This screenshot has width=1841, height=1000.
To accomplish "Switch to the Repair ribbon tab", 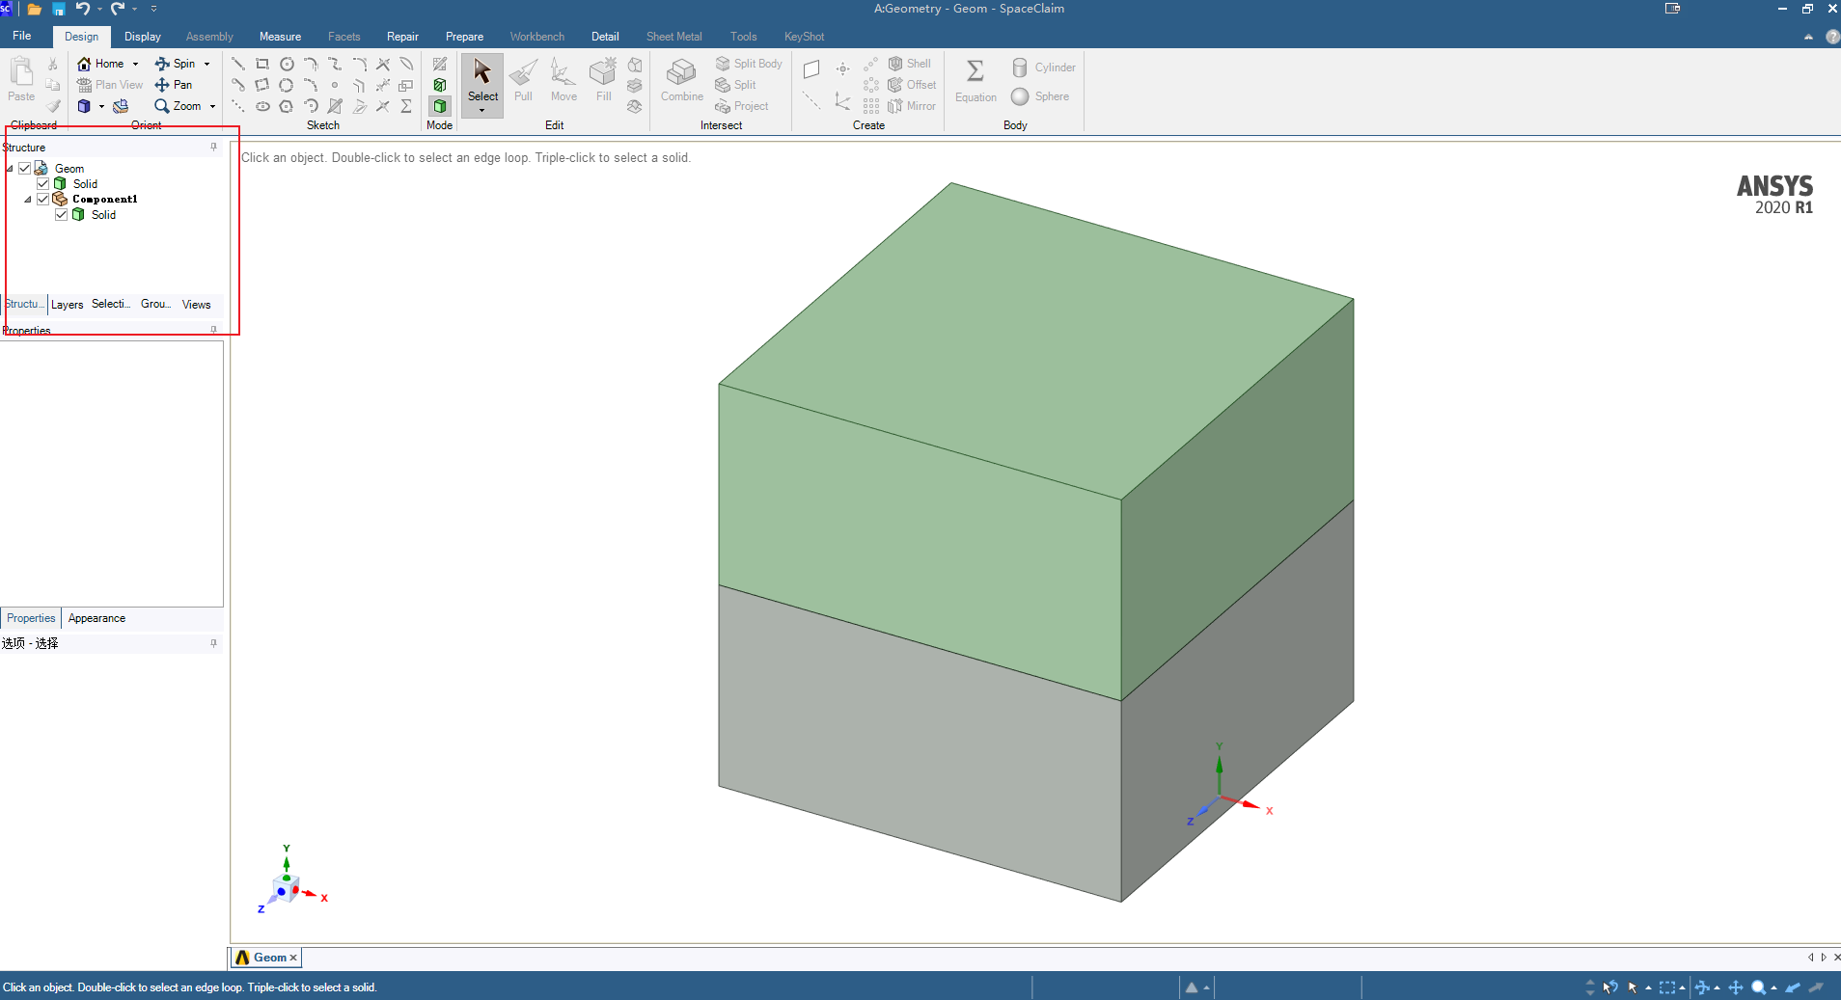I will 402,37.
